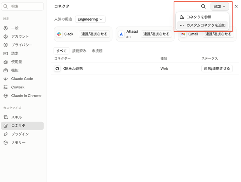Choose カスタムコネクタを追加 menu item
The height and width of the screenshot is (182, 241).
click(x=202, y=25)
